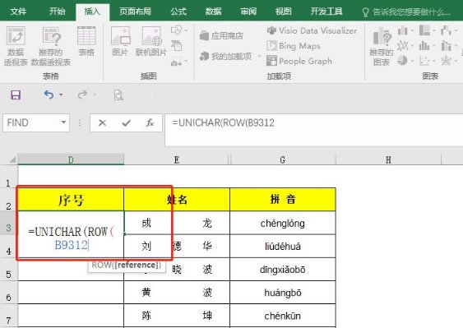Open the Shapes gallery icon
463x328 pixels.
click(176, 30)
